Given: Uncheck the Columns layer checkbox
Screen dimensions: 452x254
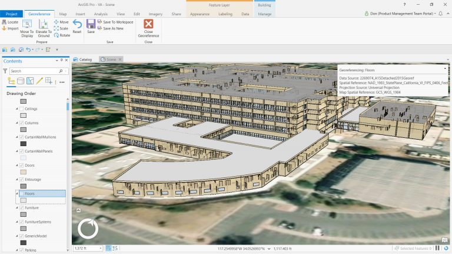Looking at the screenshot, I should [x=21, y=123].
